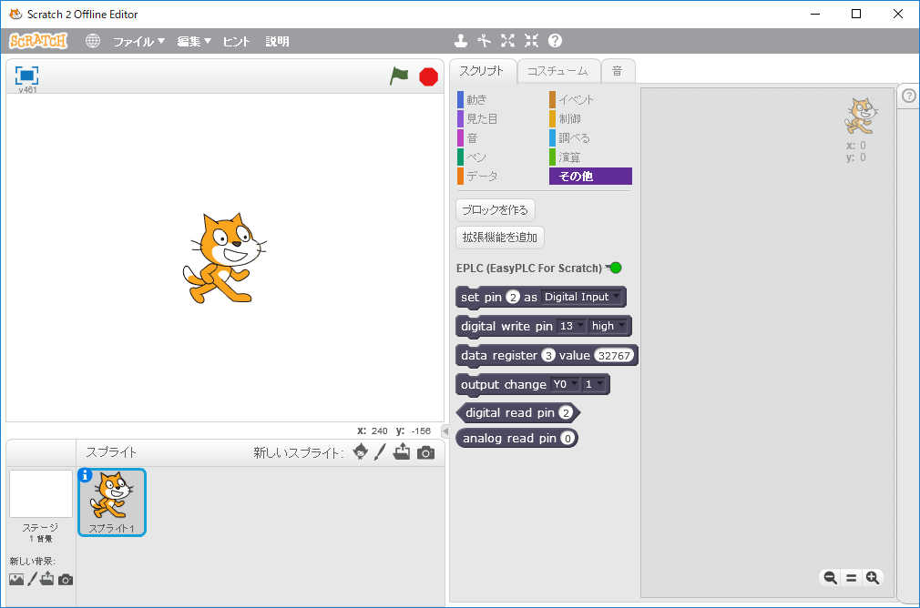Collapse the stage with the small divider arrow

point(445,431)
